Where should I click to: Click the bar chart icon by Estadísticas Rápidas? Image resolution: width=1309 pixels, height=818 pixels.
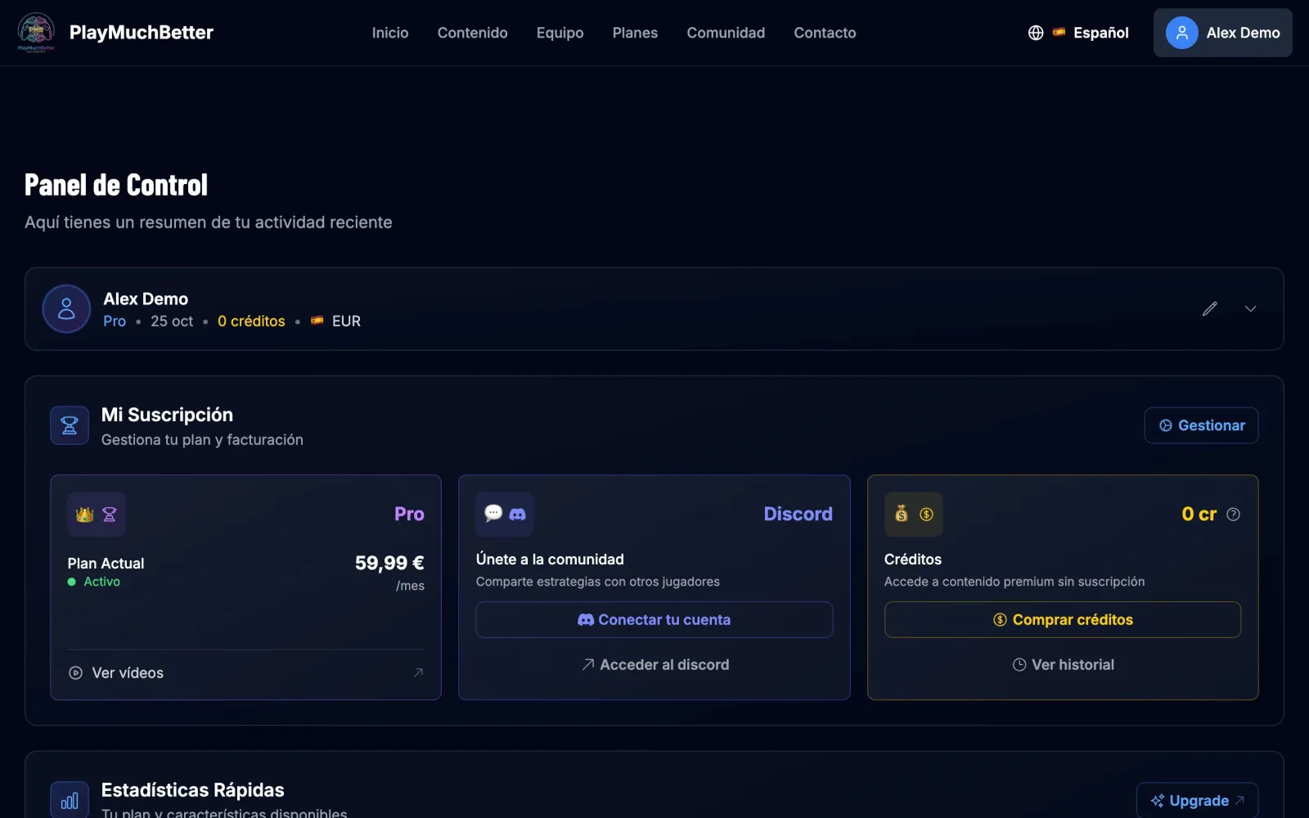(70, 800)
